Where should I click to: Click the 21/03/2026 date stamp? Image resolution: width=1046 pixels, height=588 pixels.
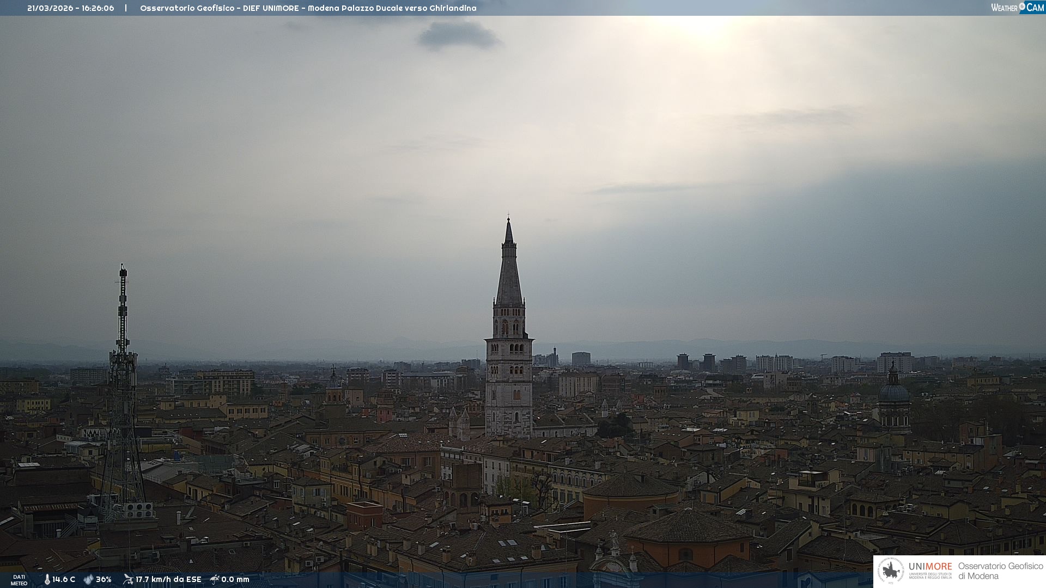click(50, 8)
